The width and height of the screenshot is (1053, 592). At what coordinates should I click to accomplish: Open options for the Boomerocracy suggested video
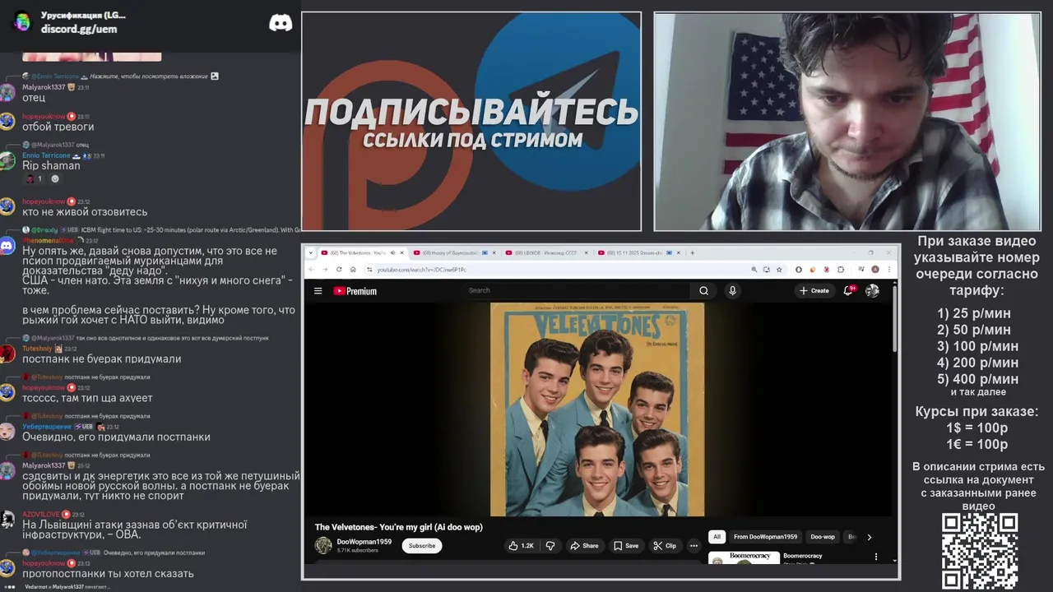875,557
